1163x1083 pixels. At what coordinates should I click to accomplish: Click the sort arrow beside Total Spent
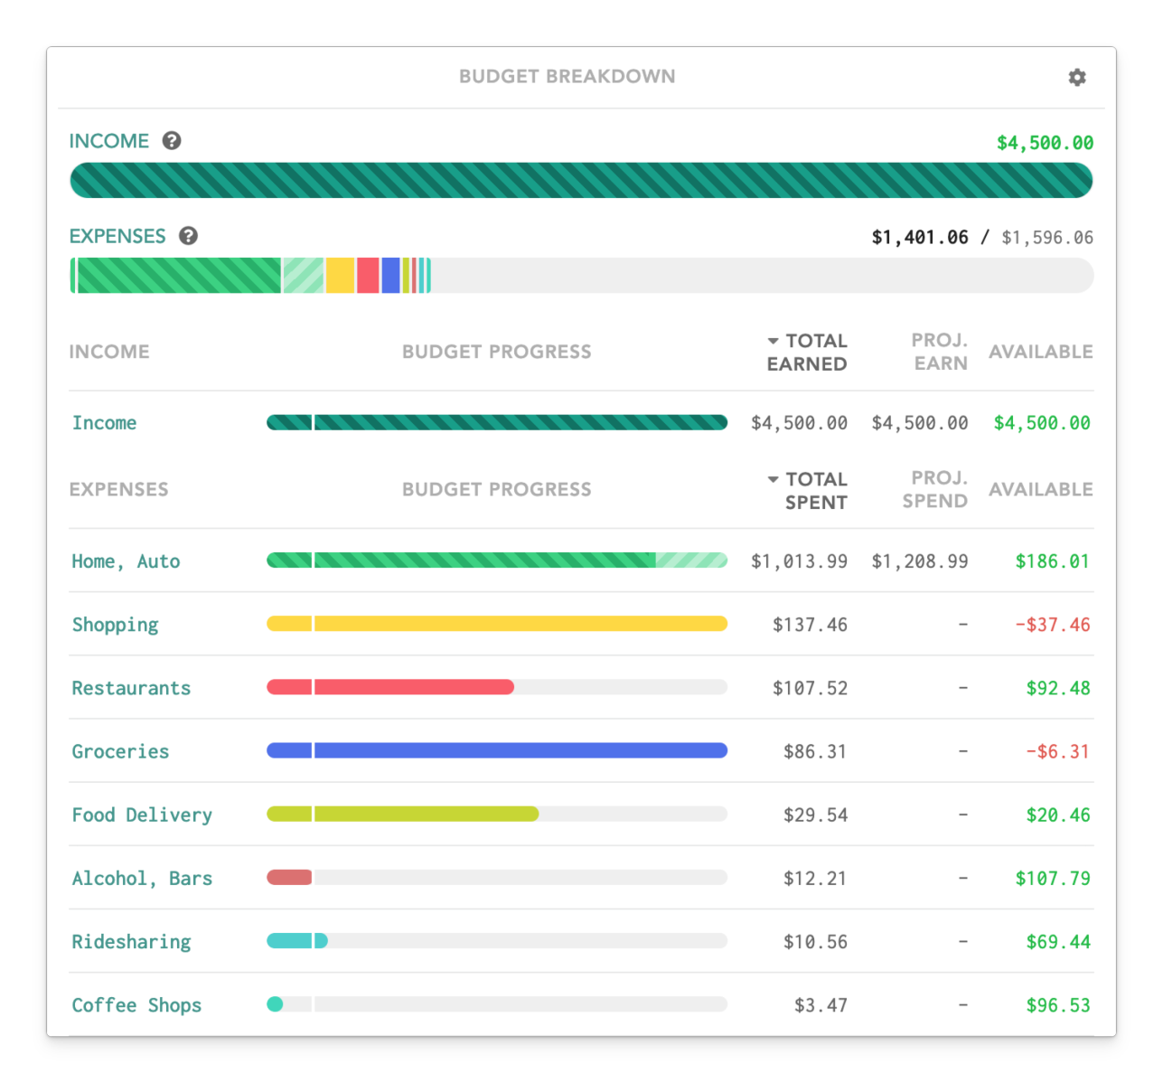click(x=773, y=478)
